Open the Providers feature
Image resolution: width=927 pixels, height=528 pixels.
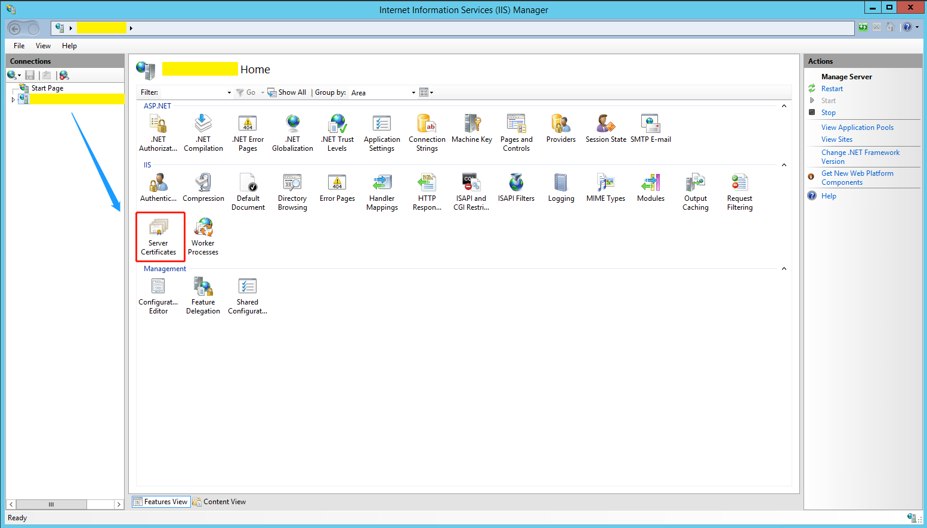click(x=561, y=129)
